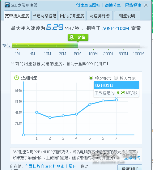
Task: Click chart data point for test 5
Action: 90,104
